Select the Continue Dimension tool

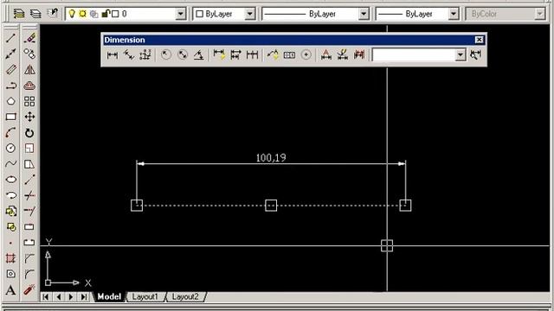tap(252, 55)
